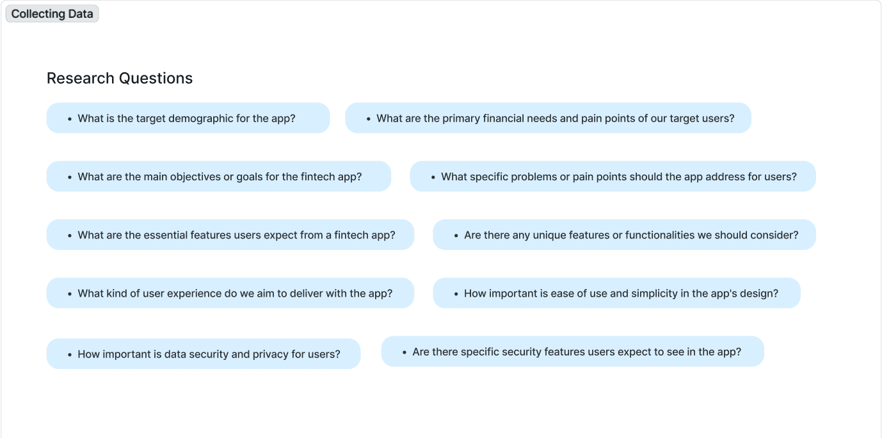The image size is (882, 438).
Task: Click bullet point before primary financial needs
Action: 368,119
